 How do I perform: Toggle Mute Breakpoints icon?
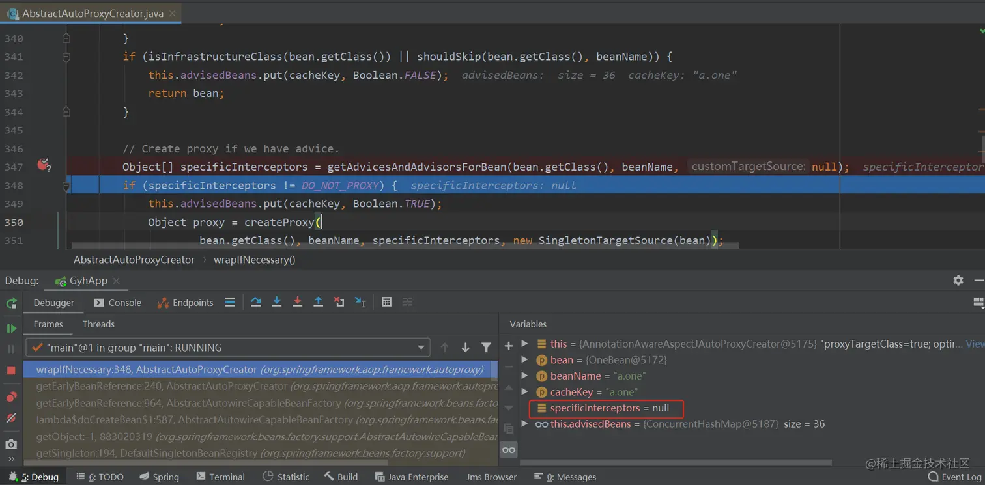pos(11,417)
